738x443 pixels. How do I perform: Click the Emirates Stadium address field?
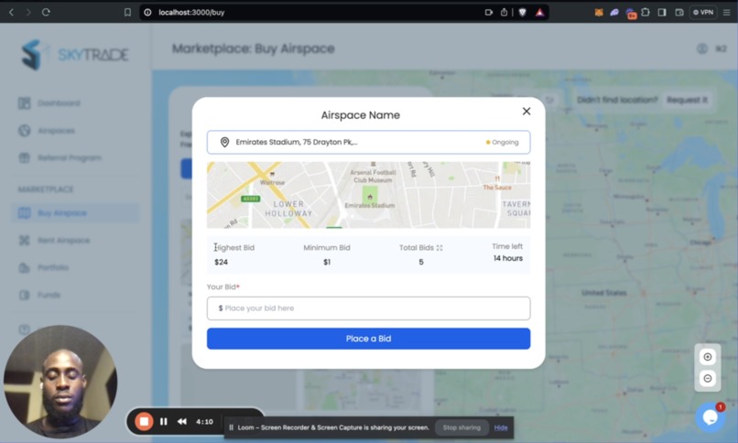click(x=368, y=142)
